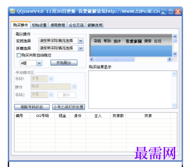184x167 pixels.
Task: Click 搜索 in the embedded browser bar
Action: click(x=148, y=41)
